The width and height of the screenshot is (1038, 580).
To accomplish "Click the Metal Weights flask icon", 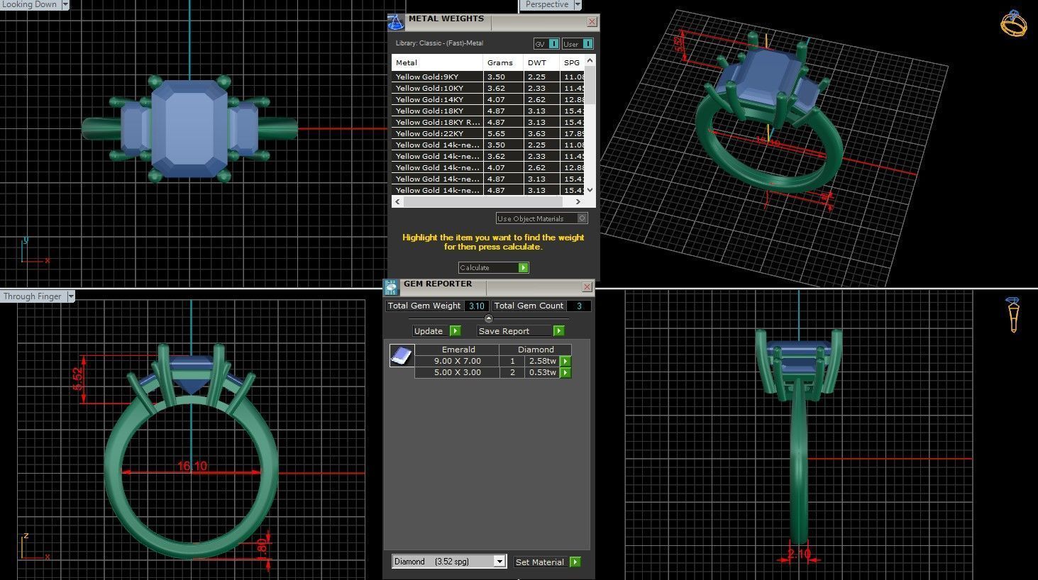I will [x=396, y=21].
